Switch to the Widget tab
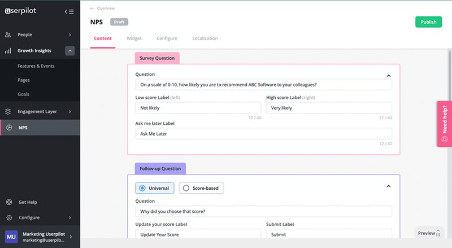This screenshot has height=248, width=452. [134, 38]
